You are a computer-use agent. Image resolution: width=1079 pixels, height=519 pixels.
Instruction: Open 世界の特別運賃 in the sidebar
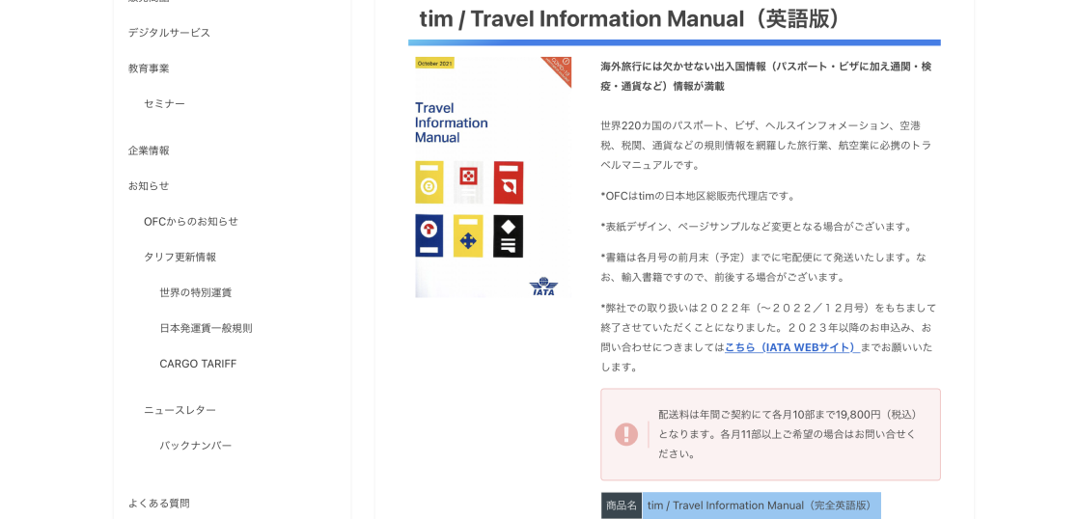coord(195,293)
